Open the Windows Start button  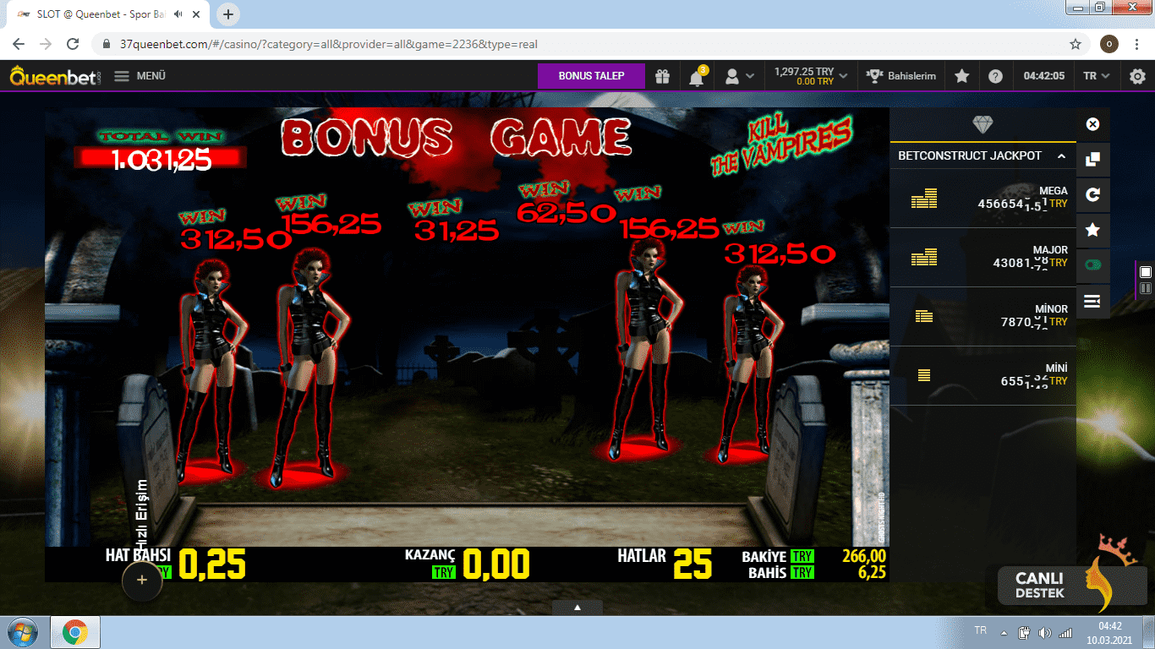click(x=22, y=632)
